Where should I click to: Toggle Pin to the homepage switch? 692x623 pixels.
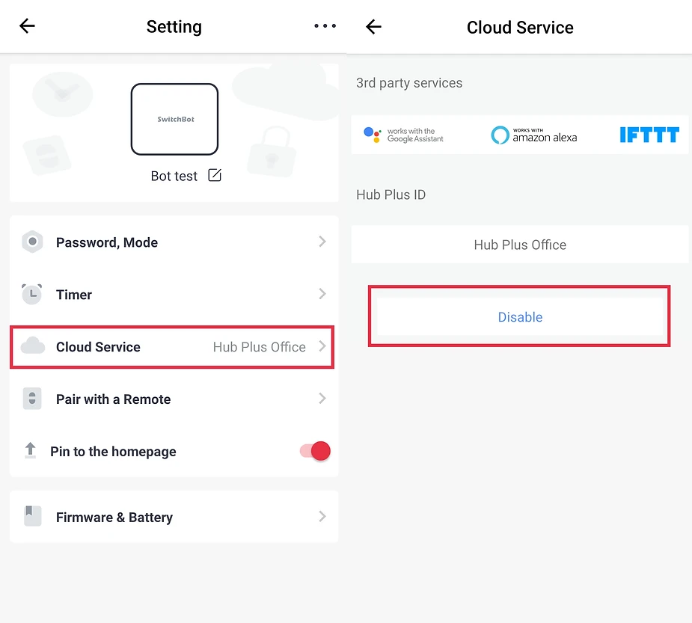coord(315,451)
